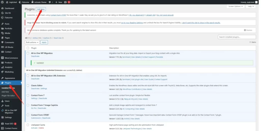Open Products in the sidebar
The width and height of the screenshot is (261, 131).
click(x=8, y=63)
